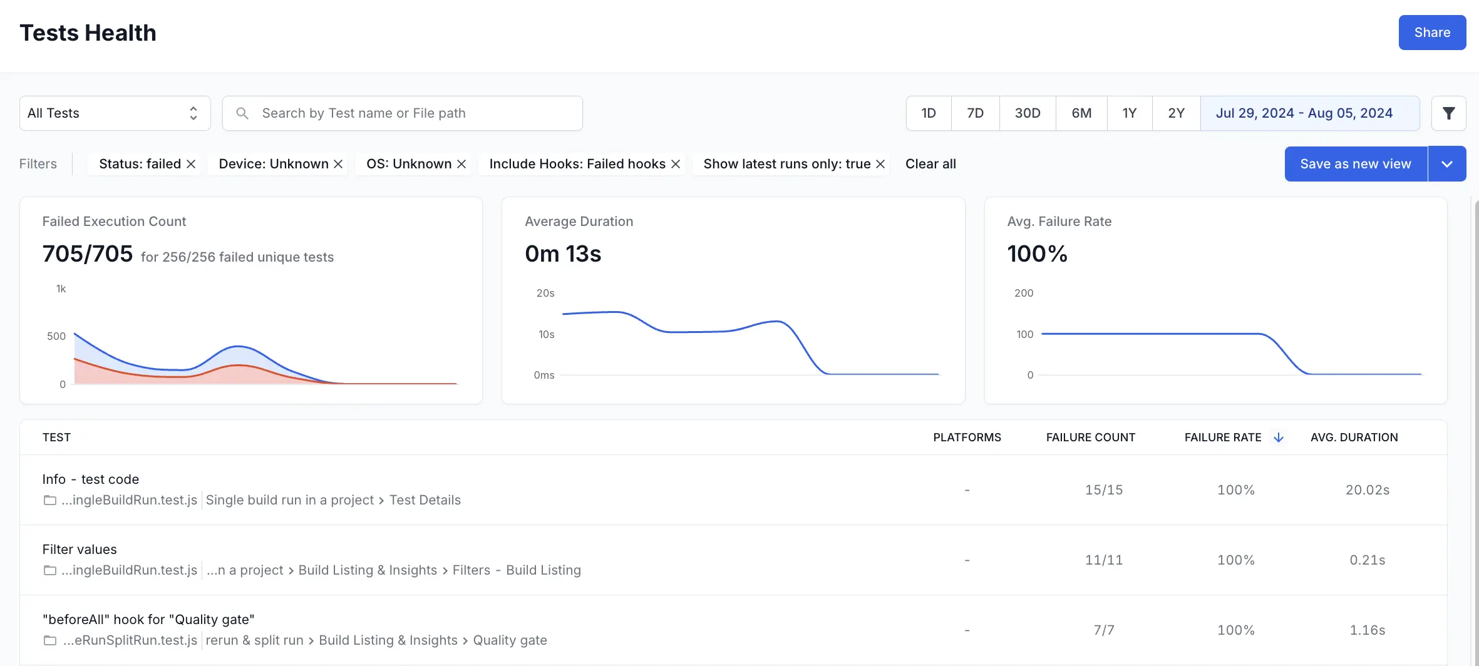
Task: Click the 7/7 failure count cell
Action: tap(1104, 630)
